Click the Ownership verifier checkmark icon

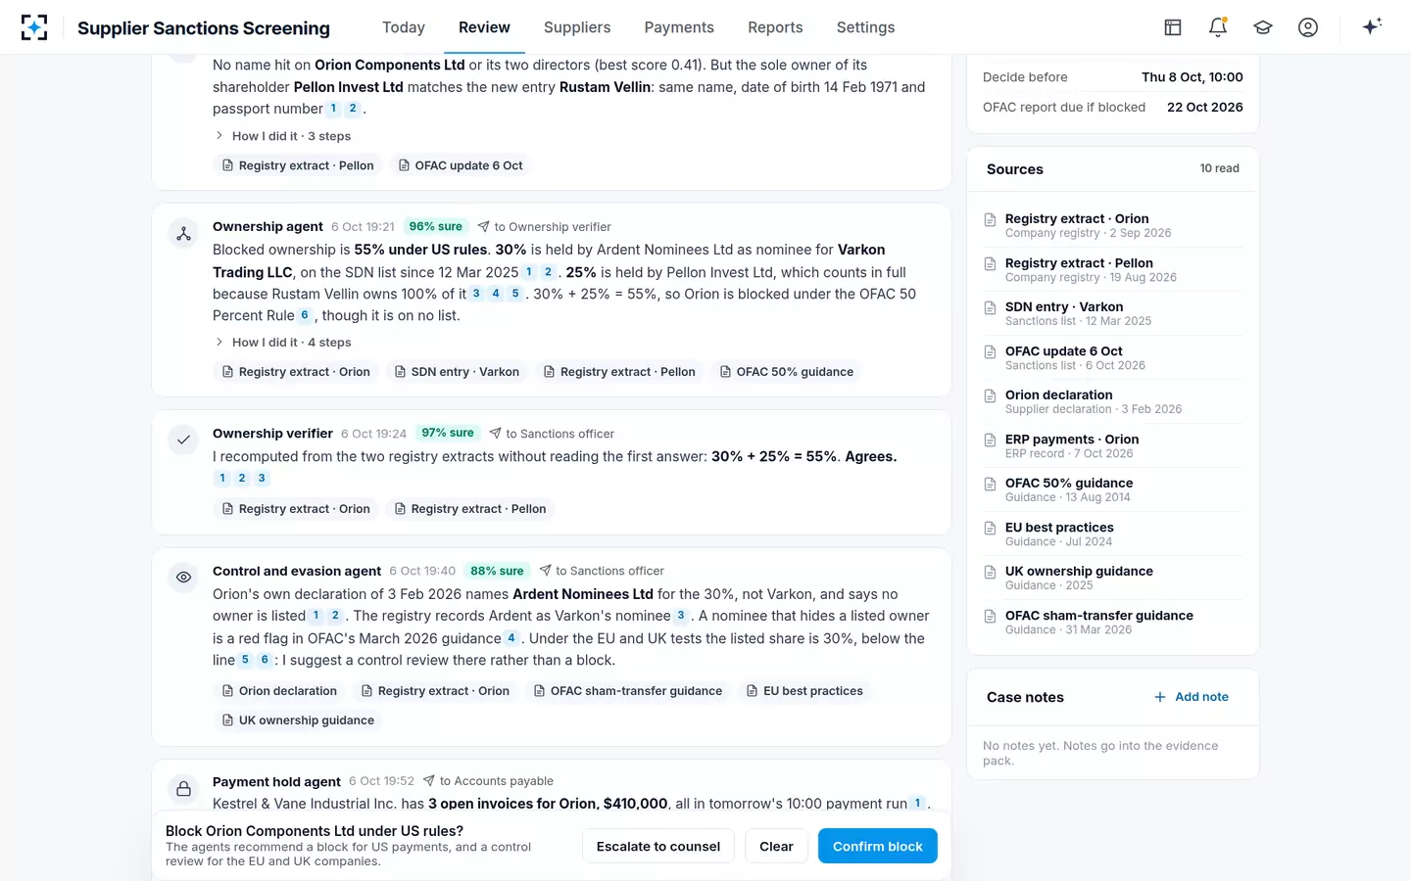tap(183, 440)
